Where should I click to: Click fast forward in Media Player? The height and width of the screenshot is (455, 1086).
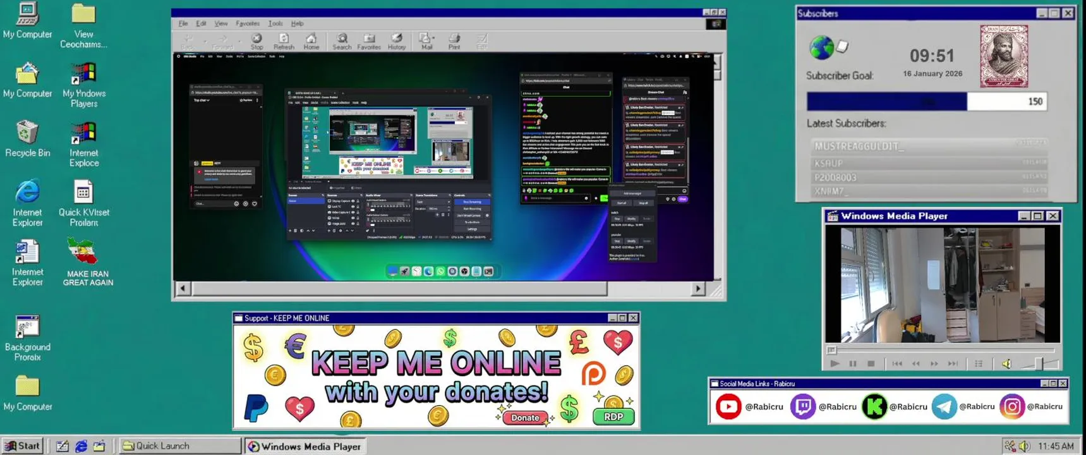(934, 363)
